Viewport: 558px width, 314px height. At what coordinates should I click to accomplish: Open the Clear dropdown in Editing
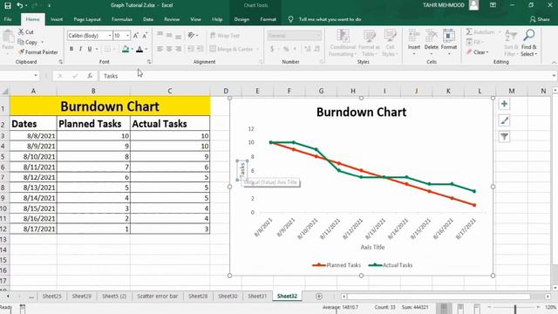pyautogui.click(x=478, y=52)
